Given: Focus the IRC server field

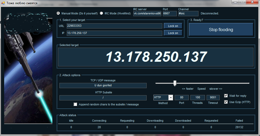Looking at the screenshot, I should point(147,13).
